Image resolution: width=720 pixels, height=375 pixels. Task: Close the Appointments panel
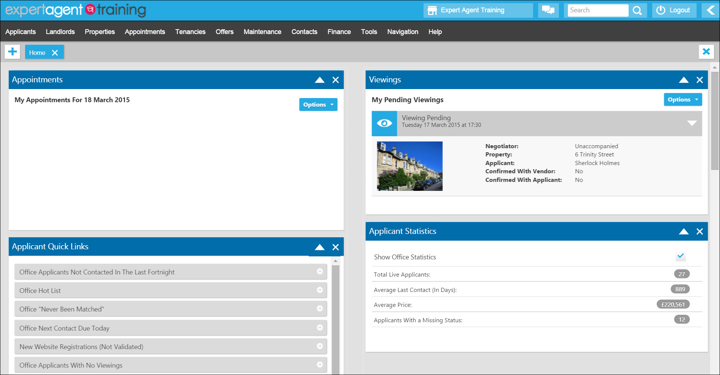336,80
